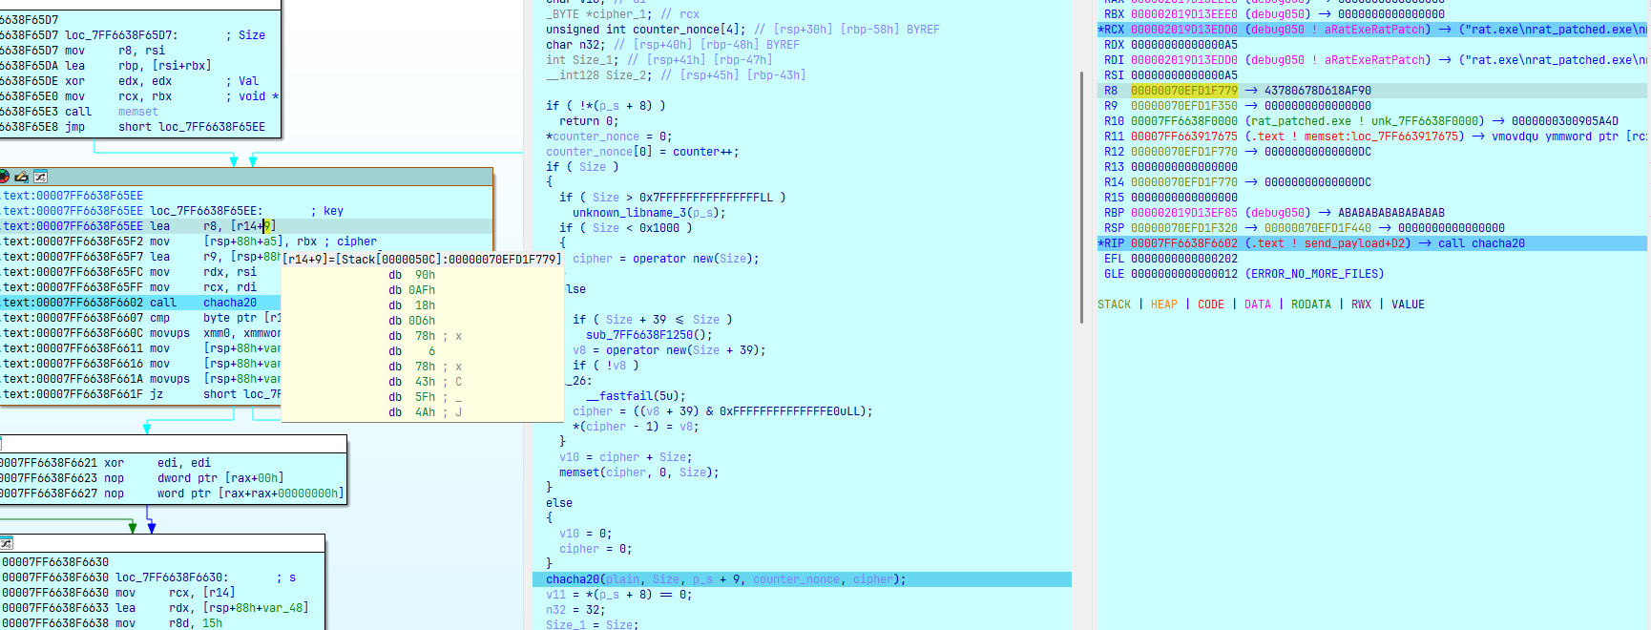Viewport: 1651px width, 630px height.
Task: Click the HEAP legend label
Action: (x=1163, y=304)
